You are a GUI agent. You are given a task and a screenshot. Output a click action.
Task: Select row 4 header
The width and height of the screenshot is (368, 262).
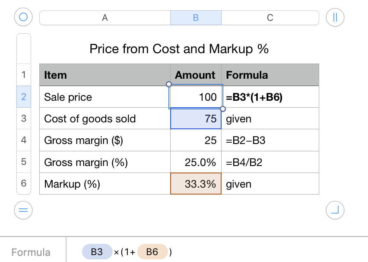24,140
